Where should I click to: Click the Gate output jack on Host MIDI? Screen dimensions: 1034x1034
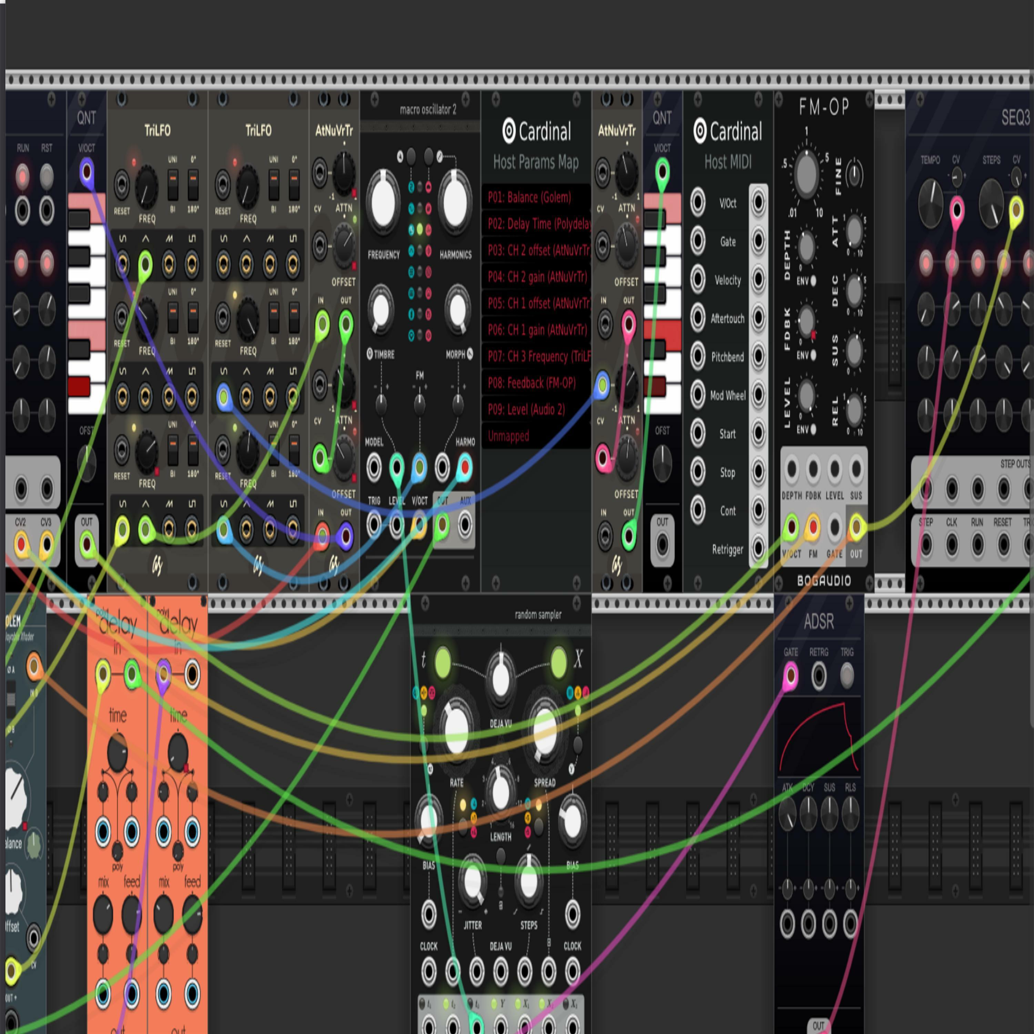coord(758,241)
